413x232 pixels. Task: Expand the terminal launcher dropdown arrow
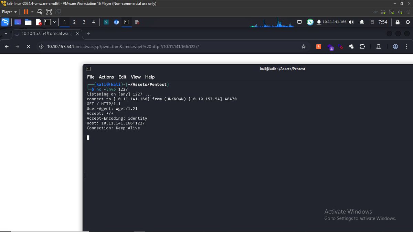click(54, 22)
